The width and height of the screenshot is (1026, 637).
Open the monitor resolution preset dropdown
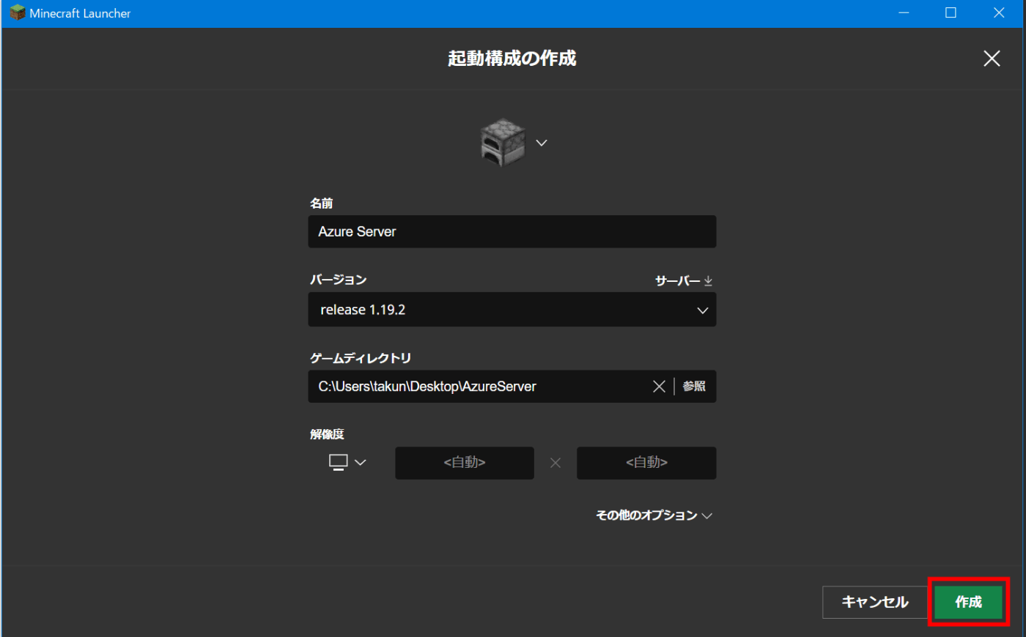tap(347, 462)
